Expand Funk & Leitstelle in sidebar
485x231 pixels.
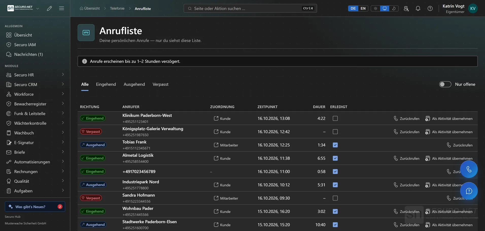point(35,113)
